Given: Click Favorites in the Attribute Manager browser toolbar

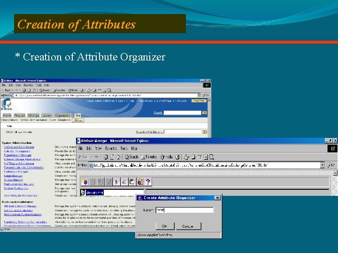Looking at the screenshot, I should click(149, 157).
